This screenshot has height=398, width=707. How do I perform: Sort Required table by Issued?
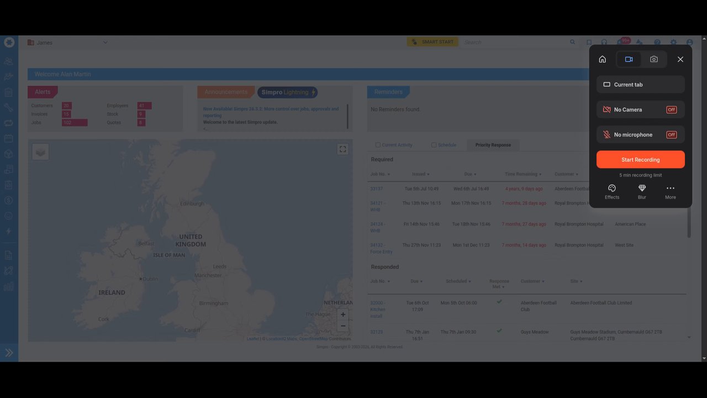pos(421,174)
